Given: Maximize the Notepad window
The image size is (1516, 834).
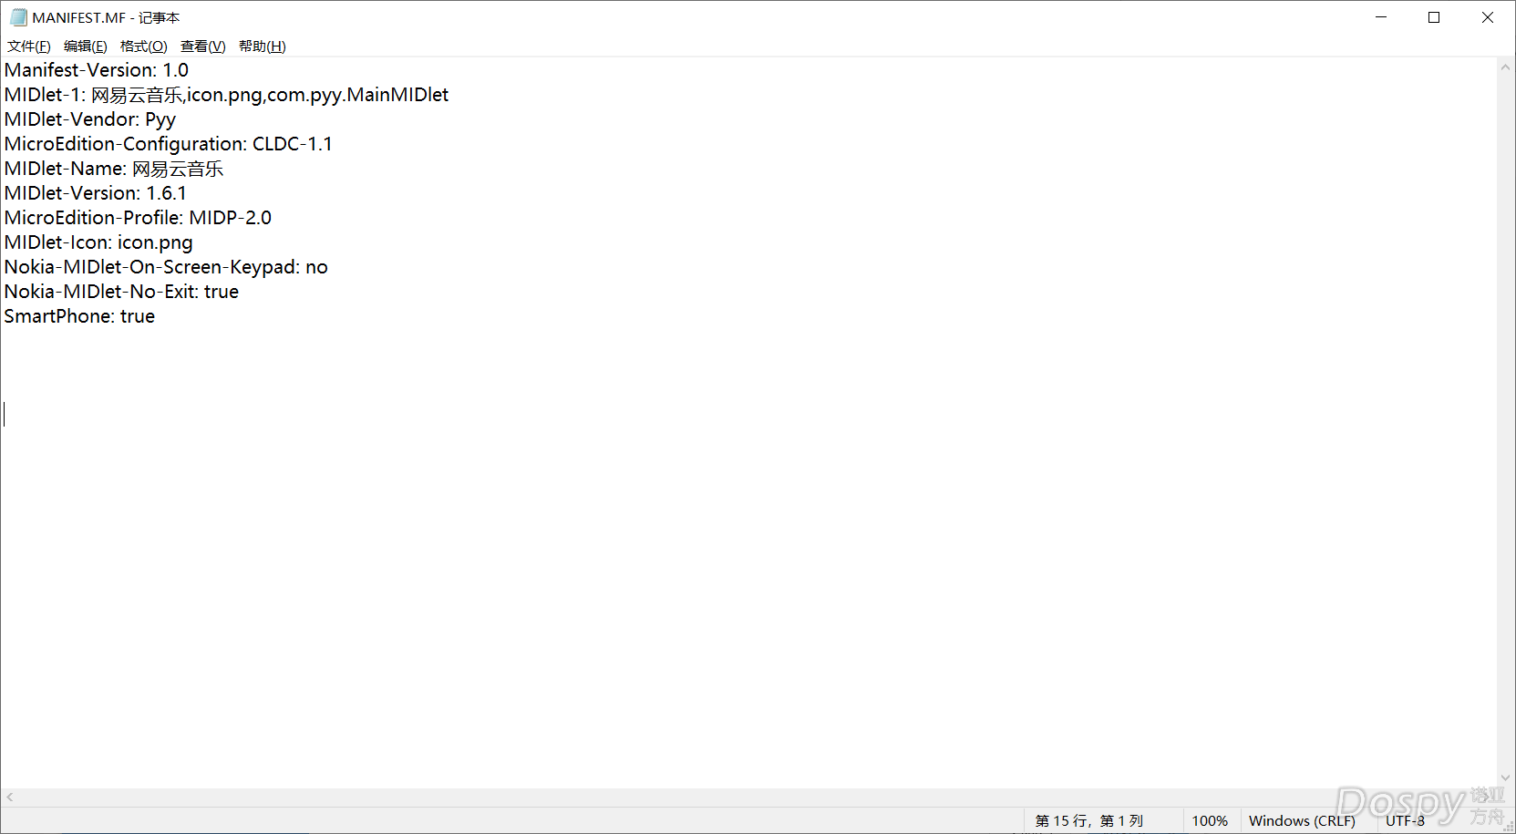Looking at the screenshot, I should point(1434,17).
